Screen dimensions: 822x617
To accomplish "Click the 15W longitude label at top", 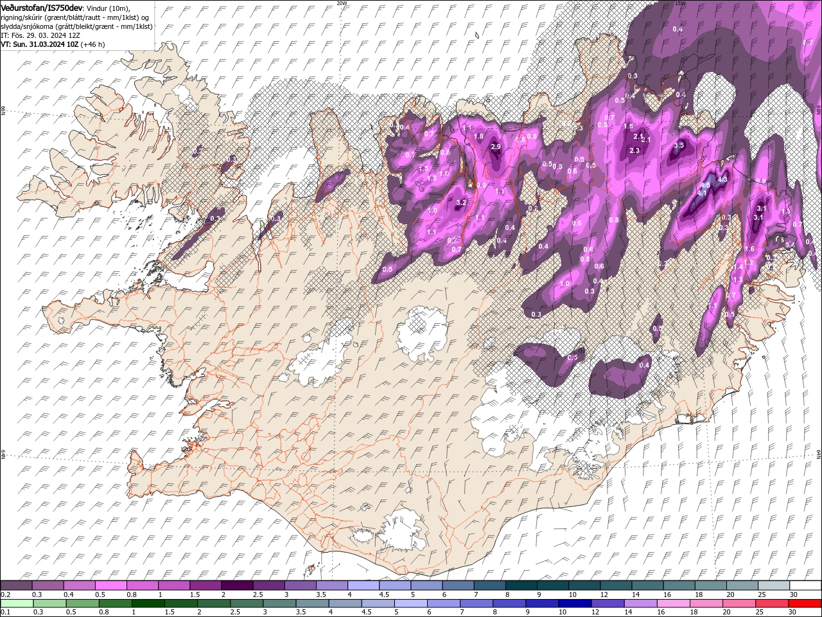I will [x=680, y=3].
